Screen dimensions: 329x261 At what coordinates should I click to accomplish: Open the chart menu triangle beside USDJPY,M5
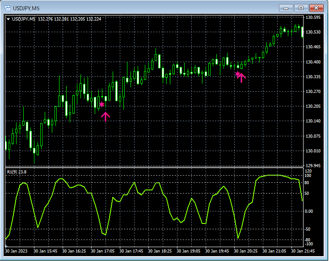tap(8, 19)
